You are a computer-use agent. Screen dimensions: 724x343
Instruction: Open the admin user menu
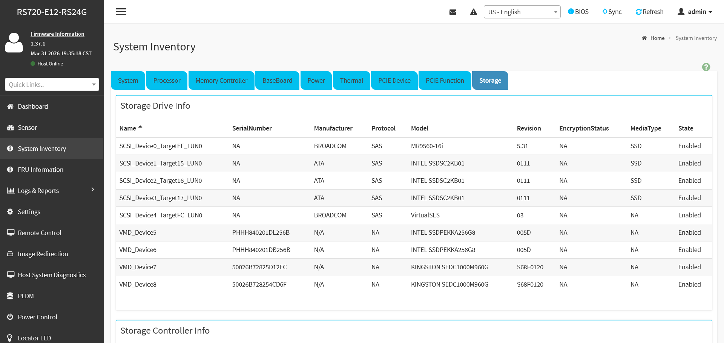[695, 12]
